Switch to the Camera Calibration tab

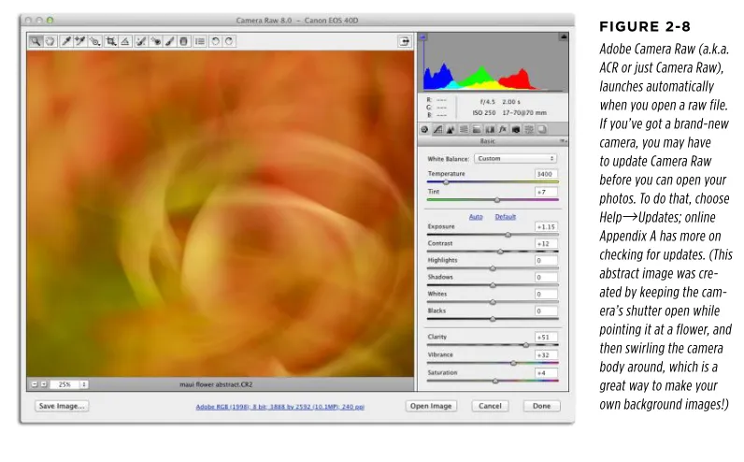pos(516,129)
